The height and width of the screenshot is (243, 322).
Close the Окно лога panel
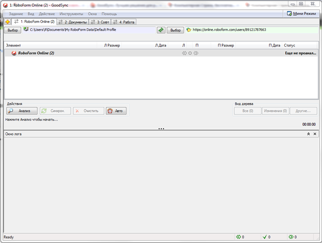point(315,134)
